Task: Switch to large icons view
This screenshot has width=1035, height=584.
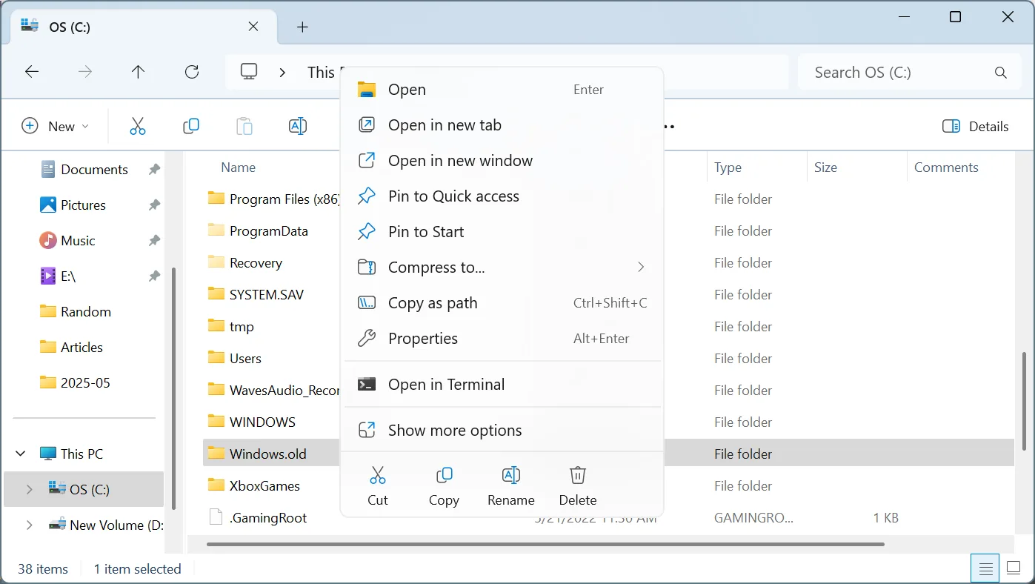Action: coord(1013,569)
